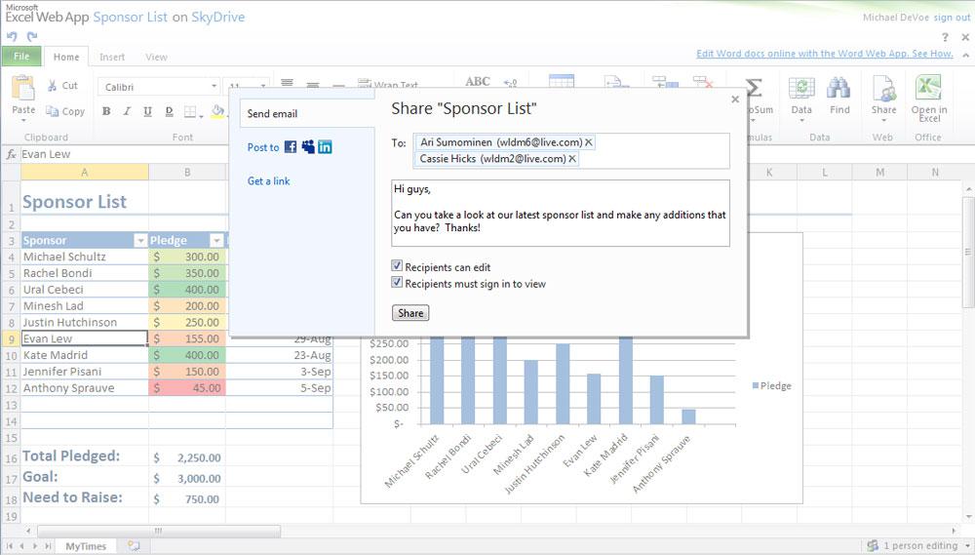Collapse the ribbon with the arrow
This screenshot has height=555, width=975.
click(x=965, y=55)
